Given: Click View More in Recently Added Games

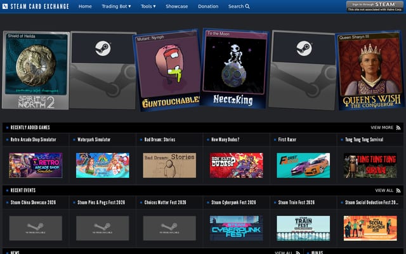Looking at the screenshot, I should [x=382, y=128].
